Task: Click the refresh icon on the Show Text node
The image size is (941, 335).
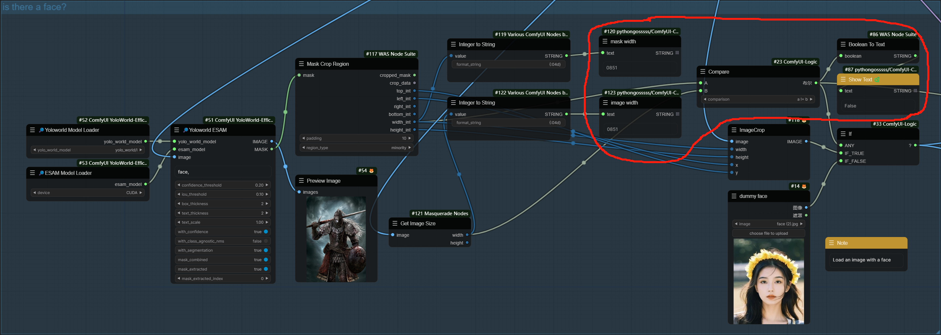Action: click(x=877, y=79)
